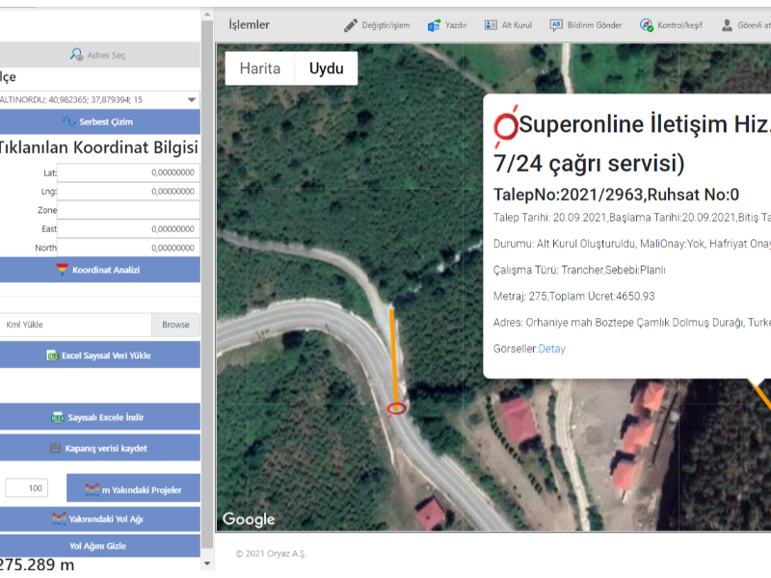Run Koordinat Analizi
Screen dimensions: 771x578
[98, 270]
